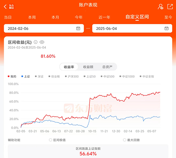The height and width of the screenshot is (158, 176).
Task: Tap the 东方财富 logo icon
Action: pyautogui.click(x=11, y=7)
